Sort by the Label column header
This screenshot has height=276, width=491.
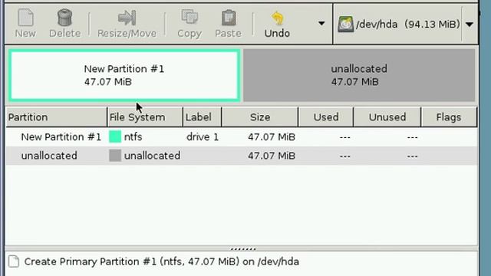pos(202,117)
